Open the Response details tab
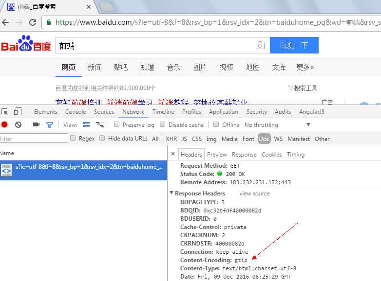Image resolution: width=381 pixels, height=281 pixels. (x=244, y=155)
